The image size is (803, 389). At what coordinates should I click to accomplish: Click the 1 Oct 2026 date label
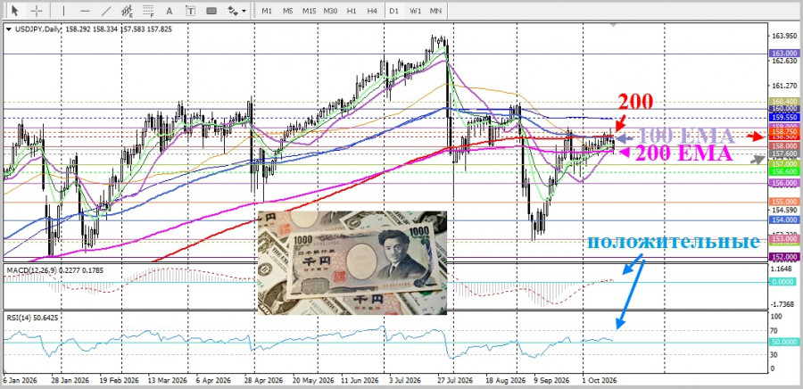click(600, 381)
